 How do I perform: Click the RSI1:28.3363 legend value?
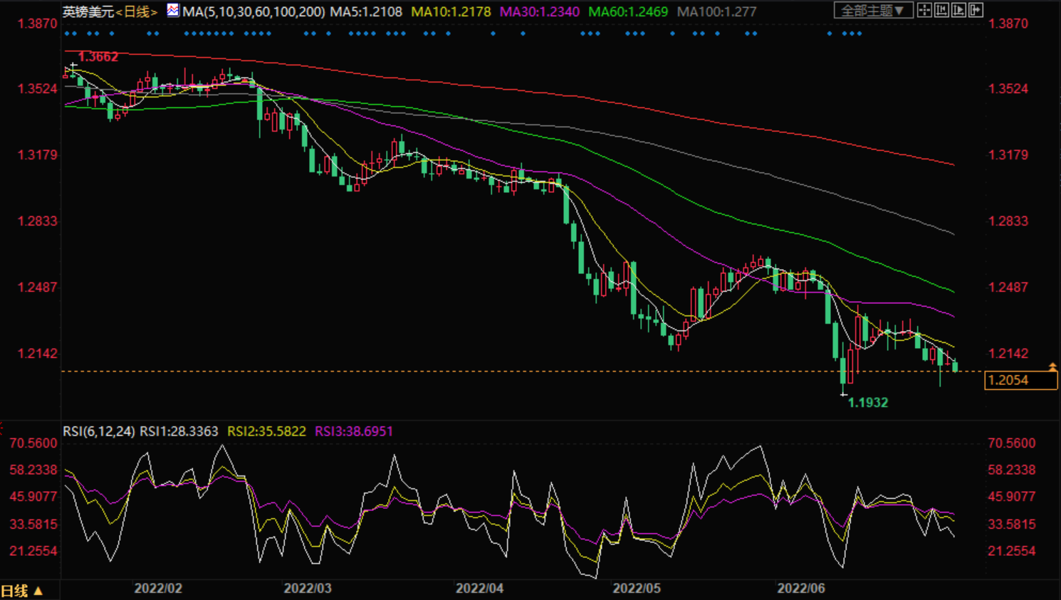click(x=179, y=431)
